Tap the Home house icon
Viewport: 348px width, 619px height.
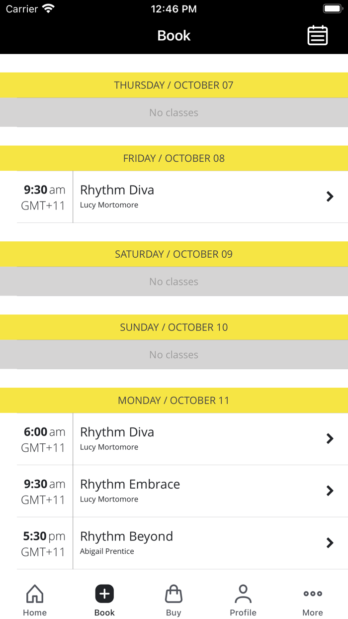[35, 594]
